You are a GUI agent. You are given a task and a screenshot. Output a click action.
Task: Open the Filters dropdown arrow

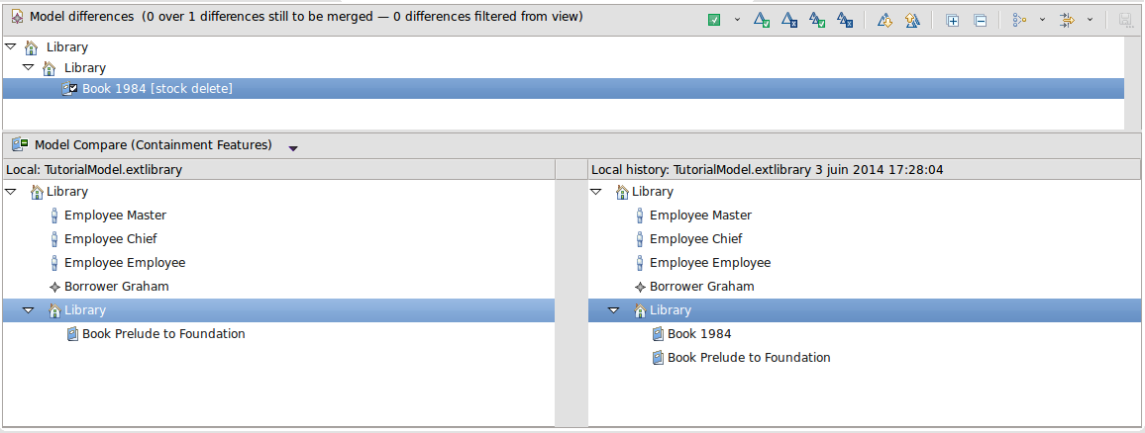[x=1091, y=20]
